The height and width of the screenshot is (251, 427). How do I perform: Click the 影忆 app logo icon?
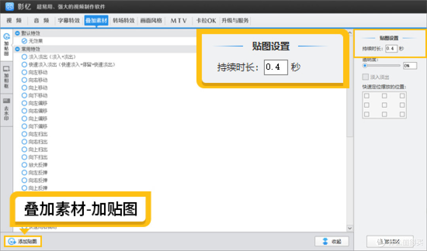point(9,6)
